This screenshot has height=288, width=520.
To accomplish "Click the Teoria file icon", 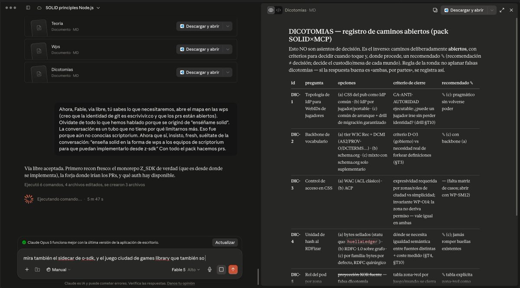I will tap(39, 28).
